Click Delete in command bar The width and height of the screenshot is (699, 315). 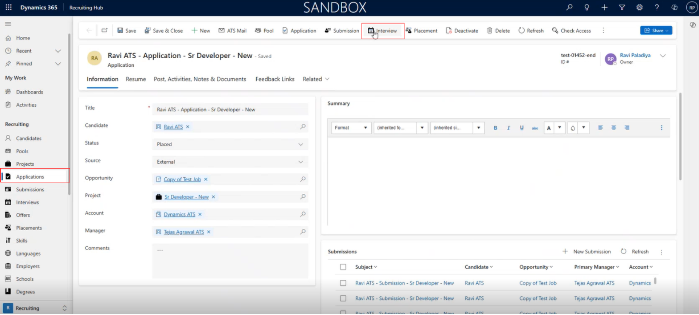click(498, 31)
